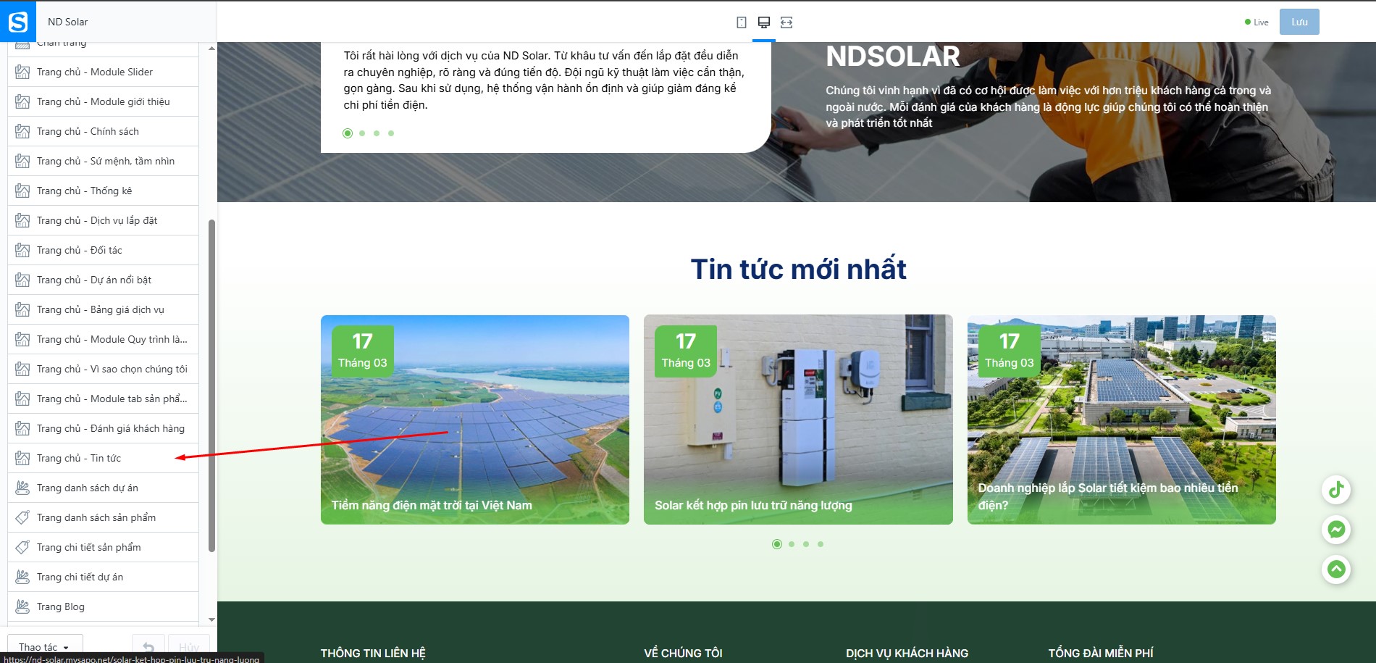1376x663 pixels.
Task: Click the THÔNG TIN LIÊN HỆ footer heading
Action: coord(373,653)
